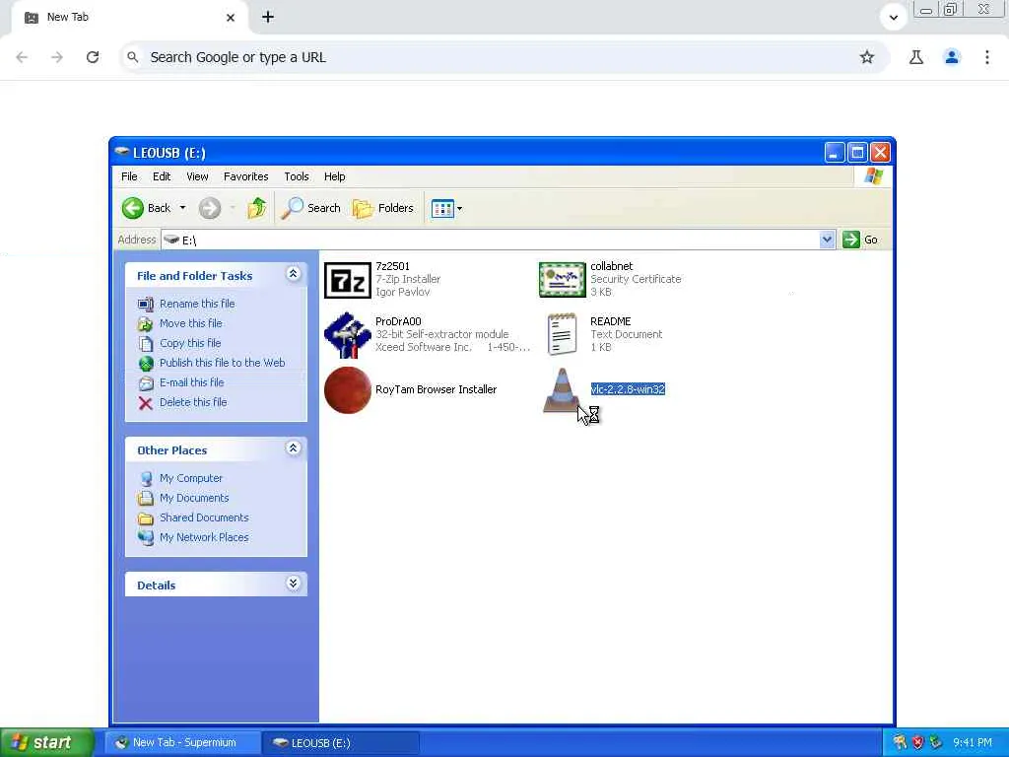
Task: Click the RoyTam Browser Installer file name
Action: (x=436, y=389)
